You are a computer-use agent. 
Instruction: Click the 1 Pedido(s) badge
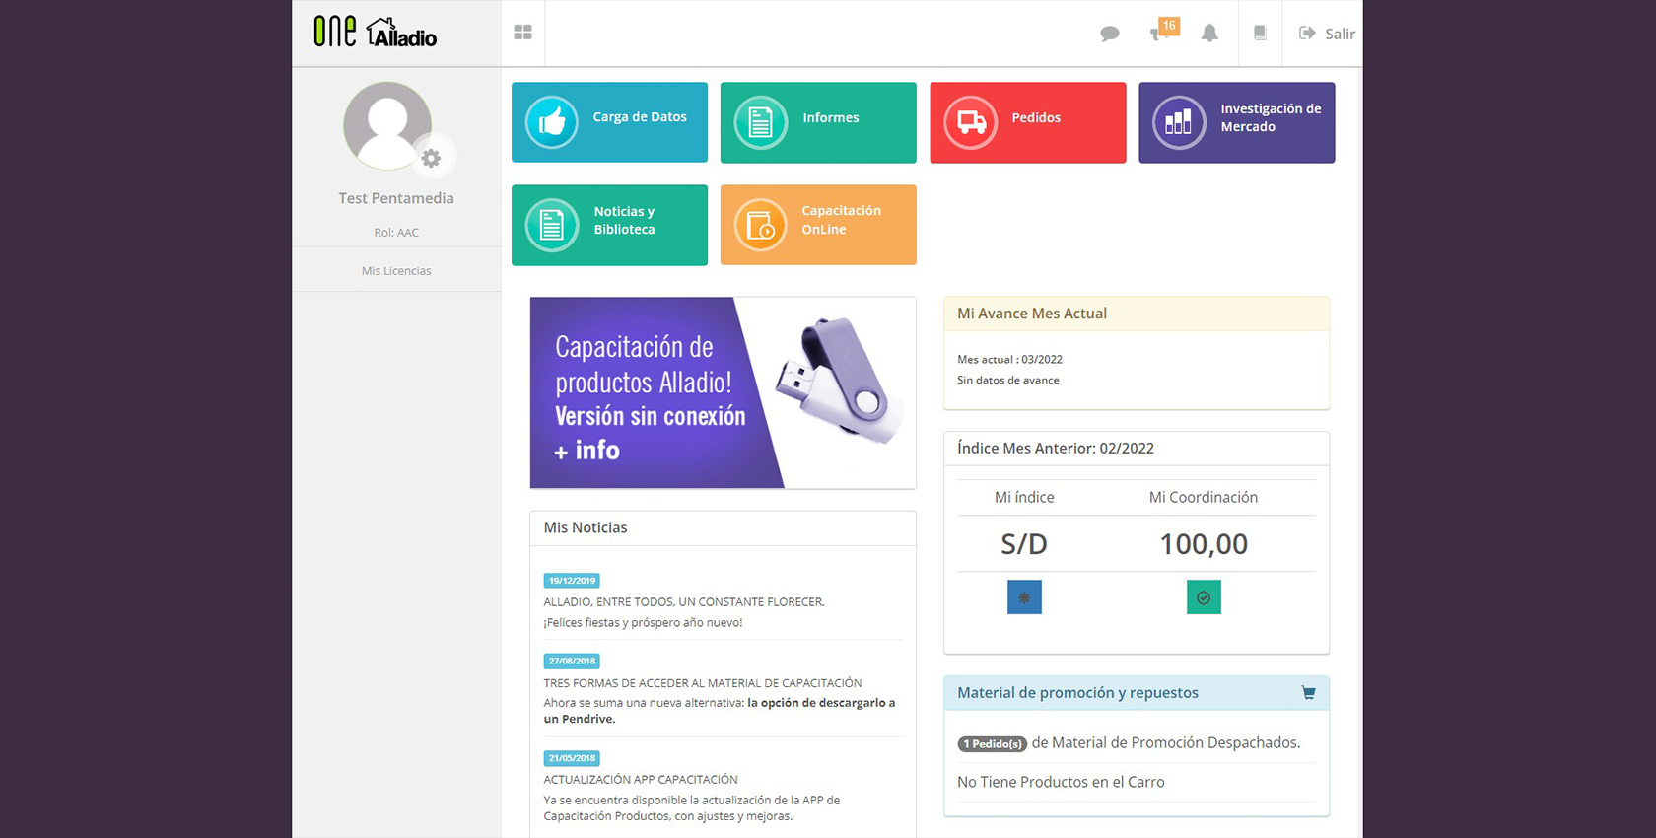993,744
